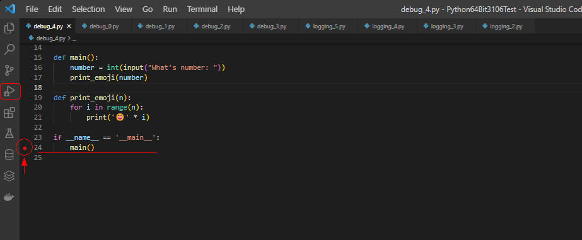Close the debug_4.py tab
This screenshot has width=582, height=240.
[x=69, y=26]
